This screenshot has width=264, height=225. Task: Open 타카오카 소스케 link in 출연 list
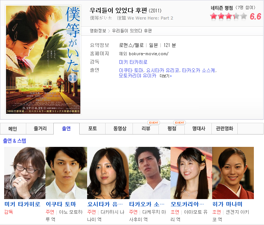pos(199,70)
